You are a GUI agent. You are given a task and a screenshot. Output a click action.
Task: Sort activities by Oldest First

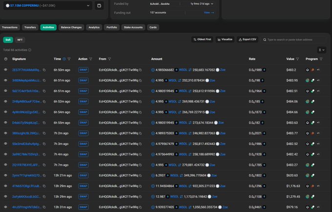[202, 39]
